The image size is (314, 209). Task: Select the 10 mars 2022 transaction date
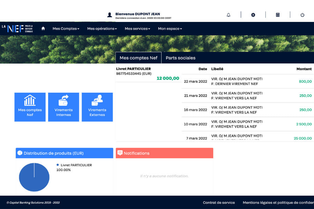click(x=195, y=124)
